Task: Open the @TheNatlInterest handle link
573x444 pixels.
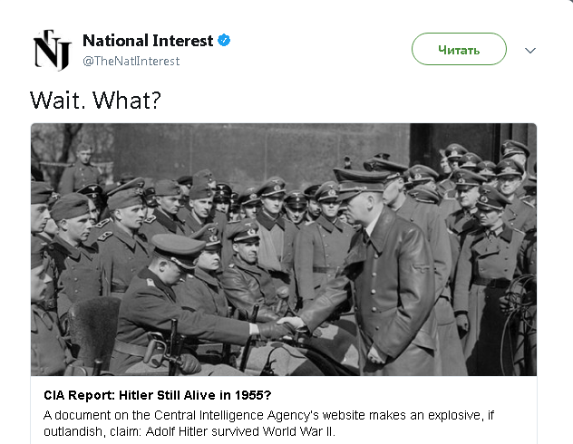Action: (131, 62)
